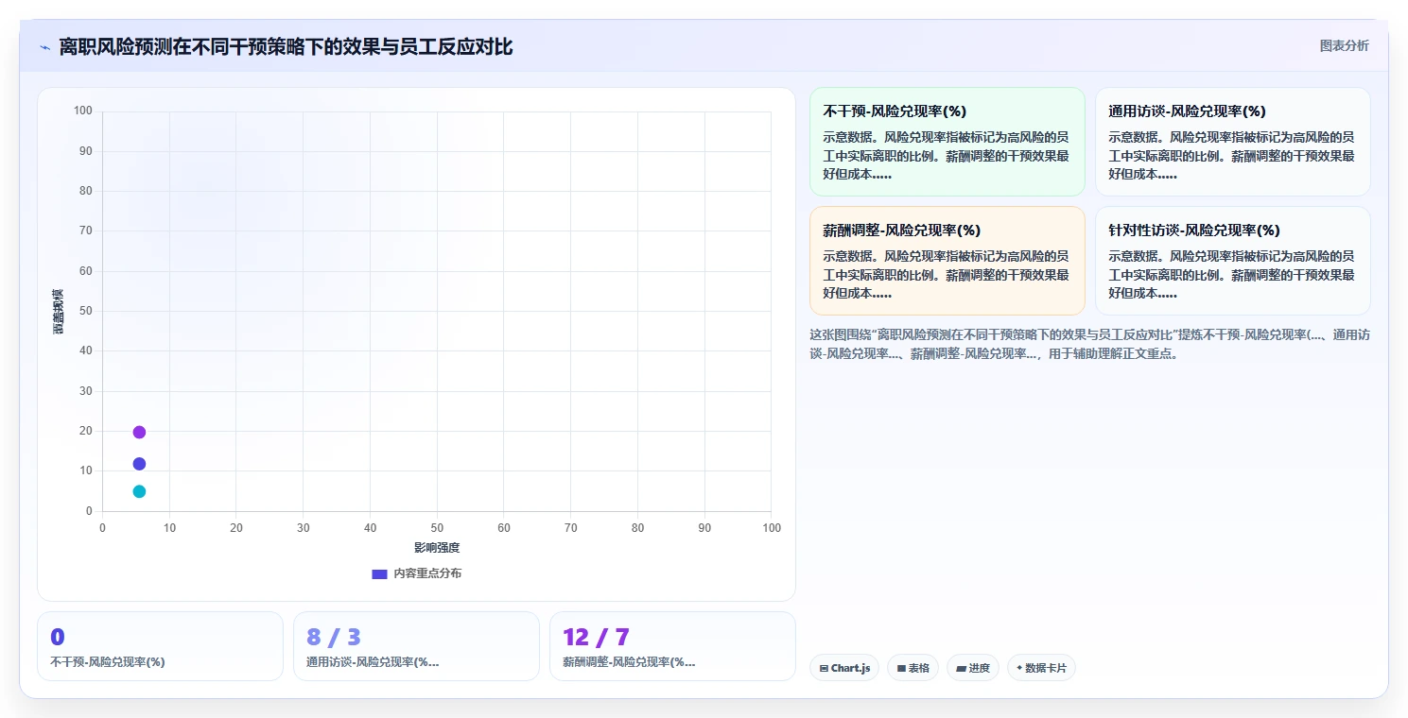
Task: Click the 进度 tag chip
Action: coord(973,668)
